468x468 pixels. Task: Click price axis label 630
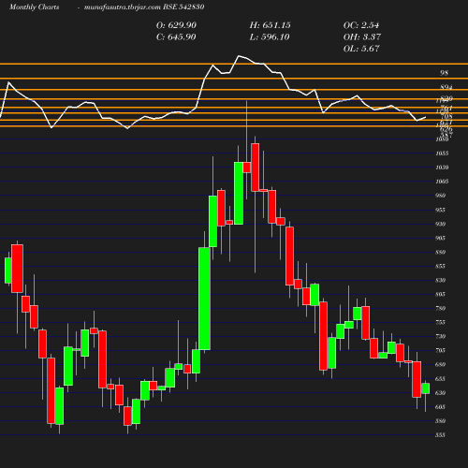(440, 393)
